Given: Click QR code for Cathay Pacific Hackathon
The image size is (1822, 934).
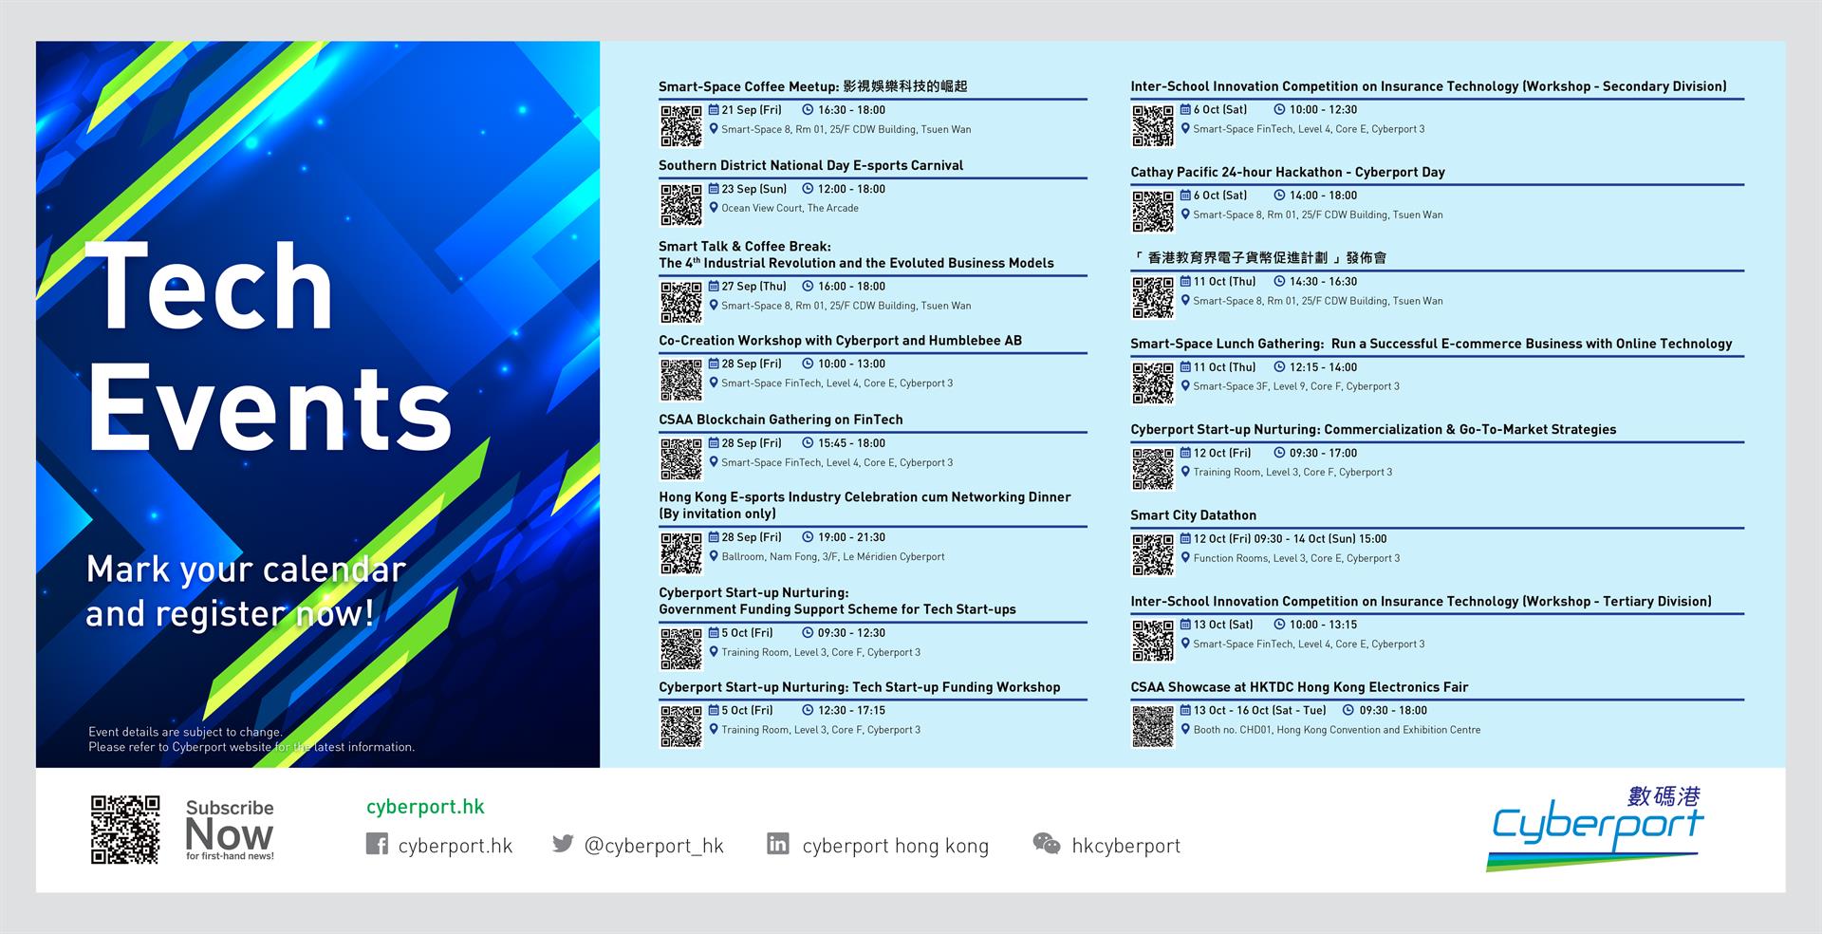Looking at the screenshot, I should point(1153,211).
